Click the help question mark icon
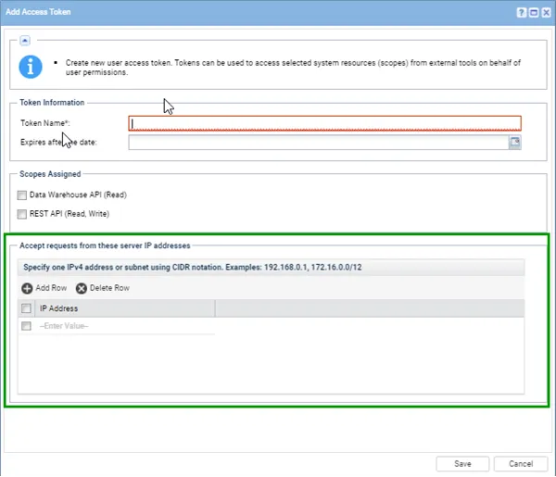Screen dimensions: 556x477 (522, 12)
